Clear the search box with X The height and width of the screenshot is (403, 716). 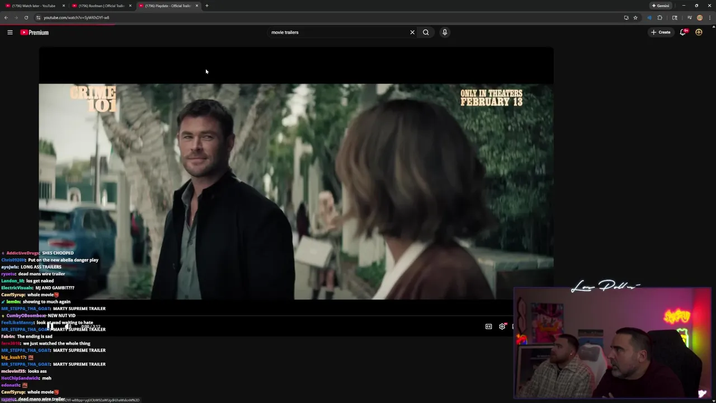412,32
